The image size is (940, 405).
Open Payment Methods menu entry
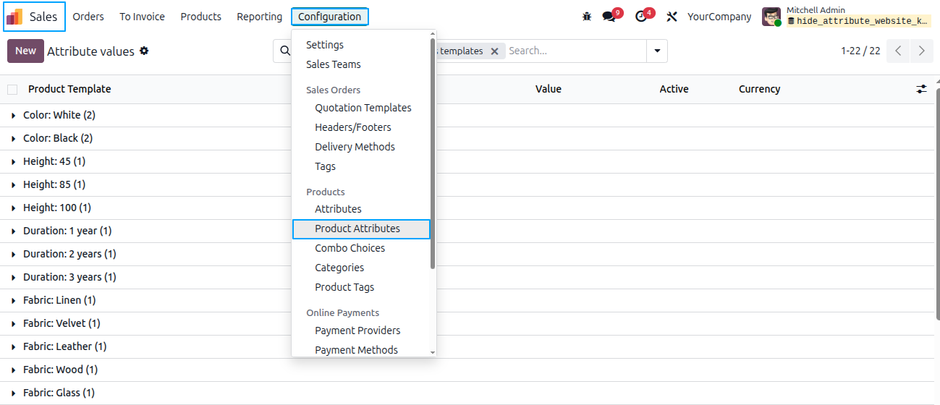(357, 350)
